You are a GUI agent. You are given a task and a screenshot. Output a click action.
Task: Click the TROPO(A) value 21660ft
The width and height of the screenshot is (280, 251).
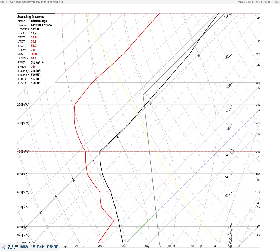(x=36, y=71)
